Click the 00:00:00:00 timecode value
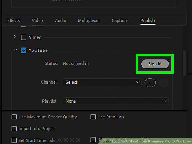Screen dimensions: 192x144 coord(69,140)
